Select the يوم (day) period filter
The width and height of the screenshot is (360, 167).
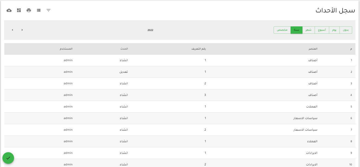pos(334,30)
